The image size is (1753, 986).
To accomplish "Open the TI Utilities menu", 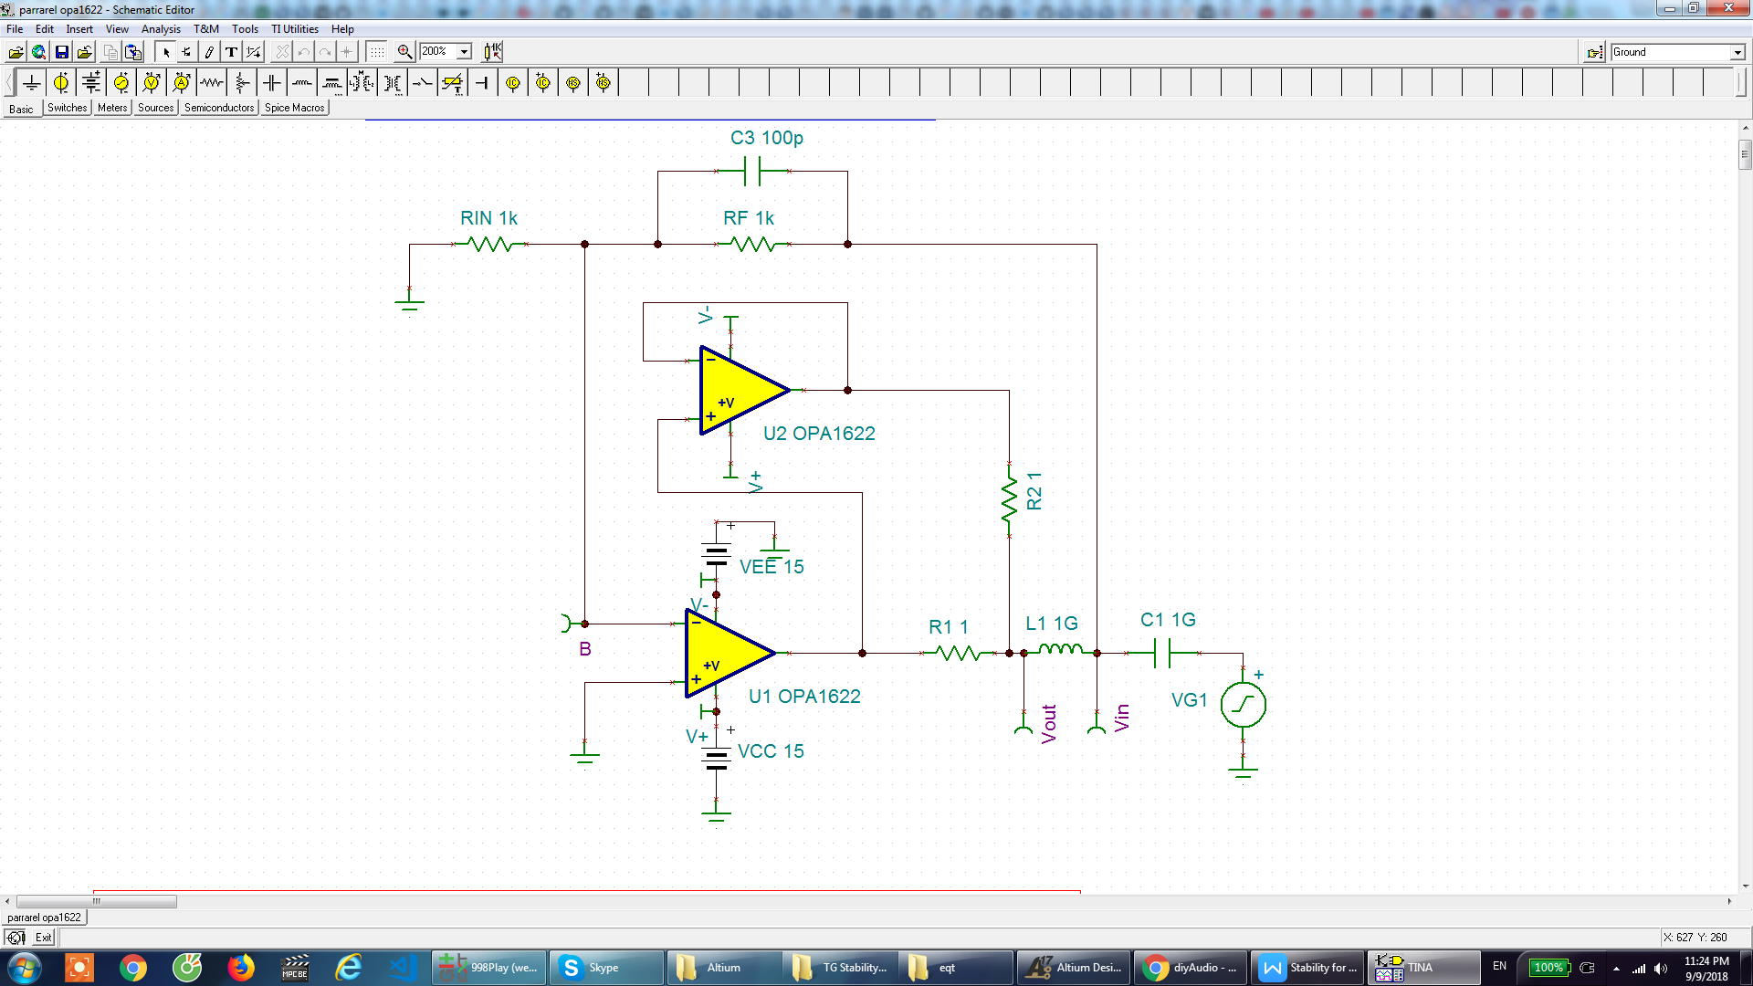I will (x=295, y=29).
